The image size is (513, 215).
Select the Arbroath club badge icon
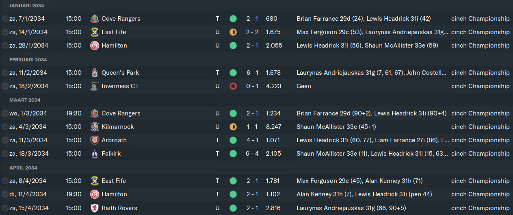coord(94,140)
